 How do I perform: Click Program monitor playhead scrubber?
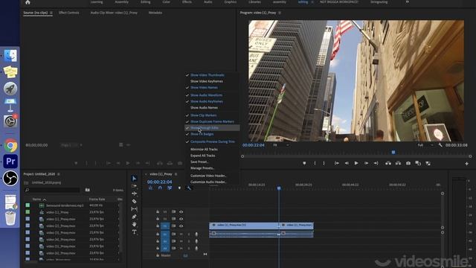[x=393, y=152]
